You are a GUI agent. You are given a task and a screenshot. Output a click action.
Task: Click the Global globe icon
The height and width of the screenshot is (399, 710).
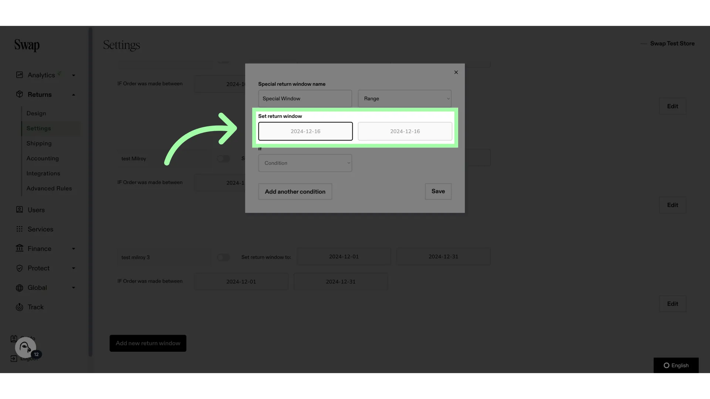point(20,288)
